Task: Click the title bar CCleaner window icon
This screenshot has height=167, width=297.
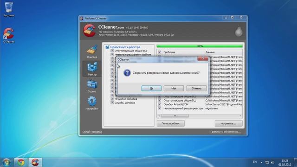Action: (82, 19)
